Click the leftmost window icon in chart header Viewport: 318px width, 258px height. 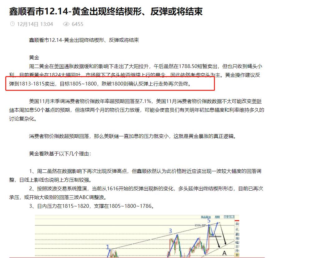[225, 217]
